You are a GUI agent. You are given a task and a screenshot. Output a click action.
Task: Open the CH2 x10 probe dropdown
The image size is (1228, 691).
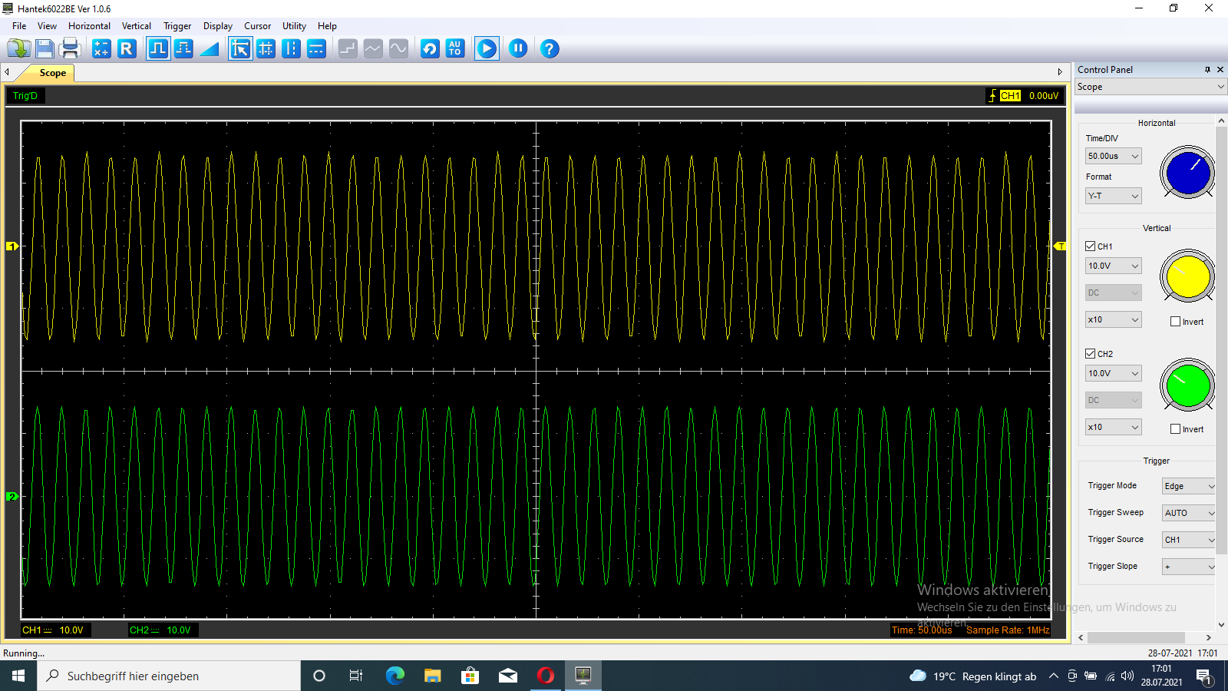point(1113,427)
